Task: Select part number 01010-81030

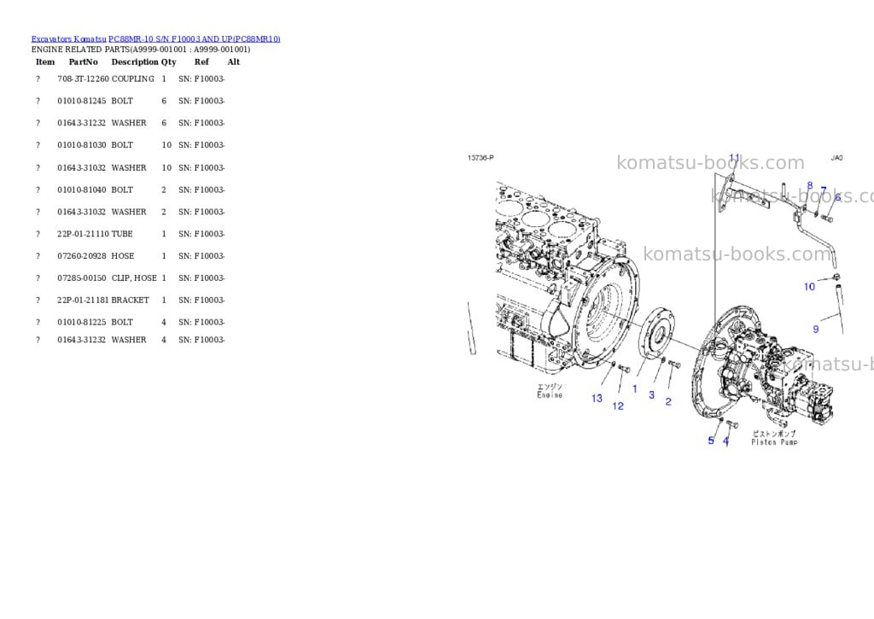Action: [x=81, y=145]
